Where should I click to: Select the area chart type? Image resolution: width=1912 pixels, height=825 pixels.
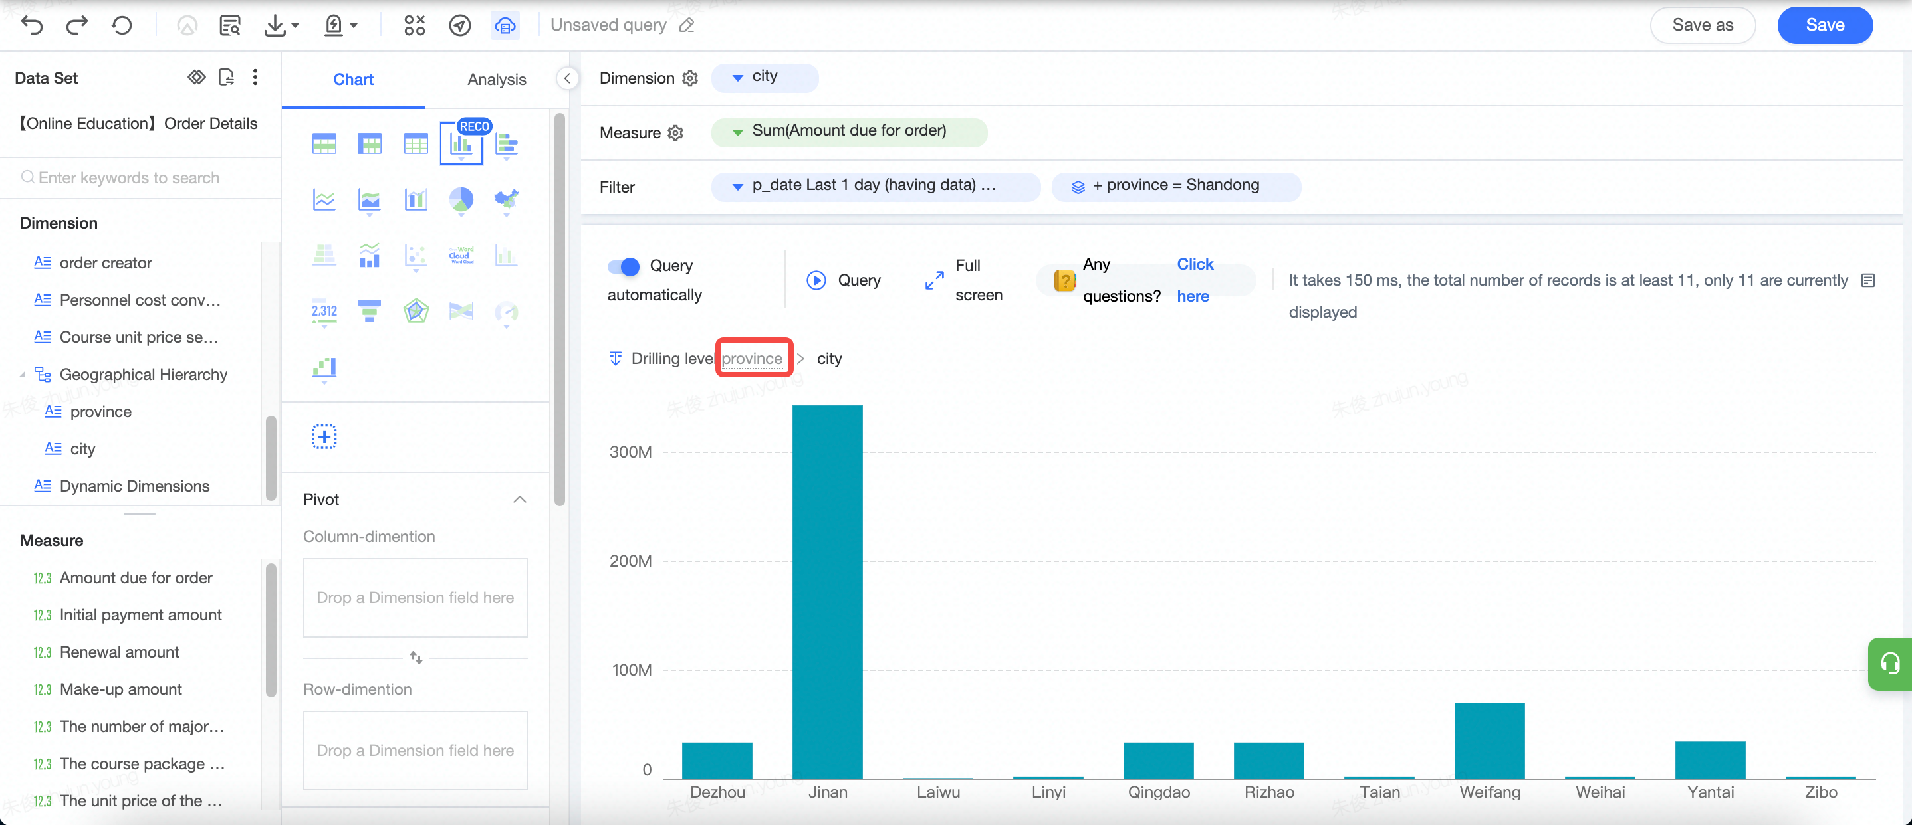point(370,199)
